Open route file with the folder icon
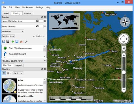This screenshot has height=104, width=134. pos(4,41)
